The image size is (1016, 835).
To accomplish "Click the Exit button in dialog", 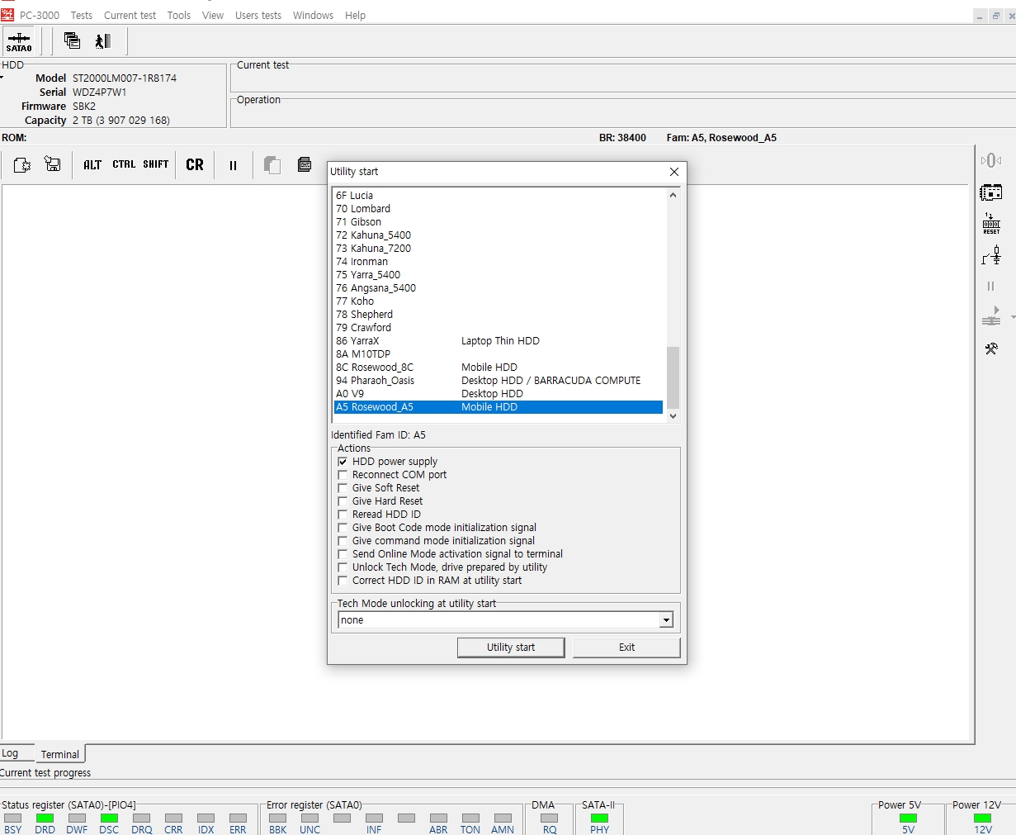I will tap(626, 648).
